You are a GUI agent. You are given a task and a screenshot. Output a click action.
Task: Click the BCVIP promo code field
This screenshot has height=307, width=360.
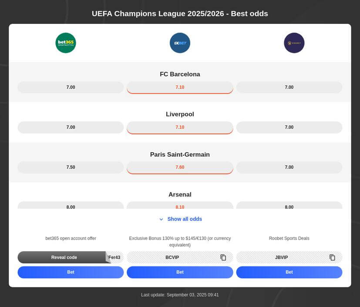coord(172,257)
